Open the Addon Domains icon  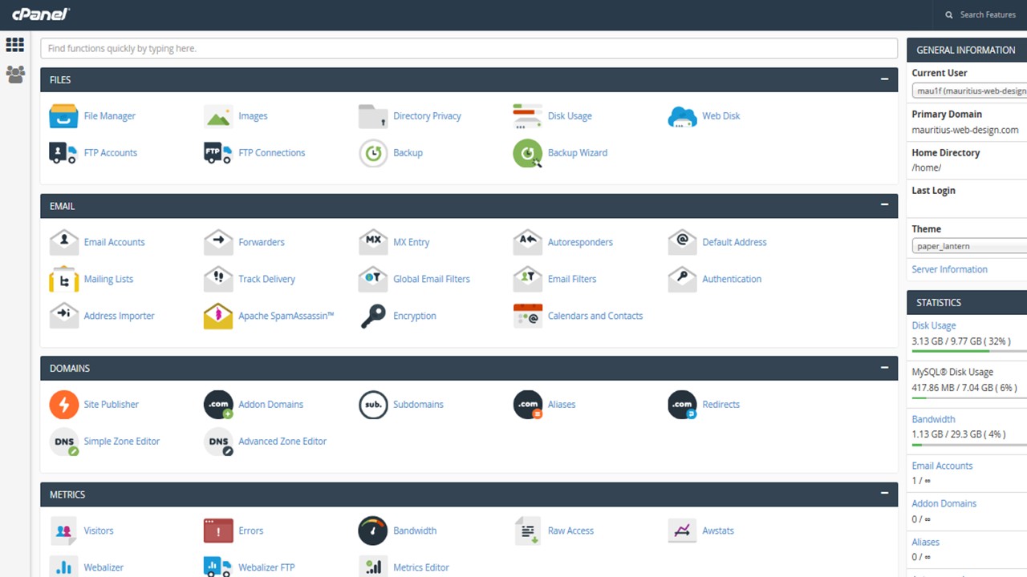click(218, 405)
